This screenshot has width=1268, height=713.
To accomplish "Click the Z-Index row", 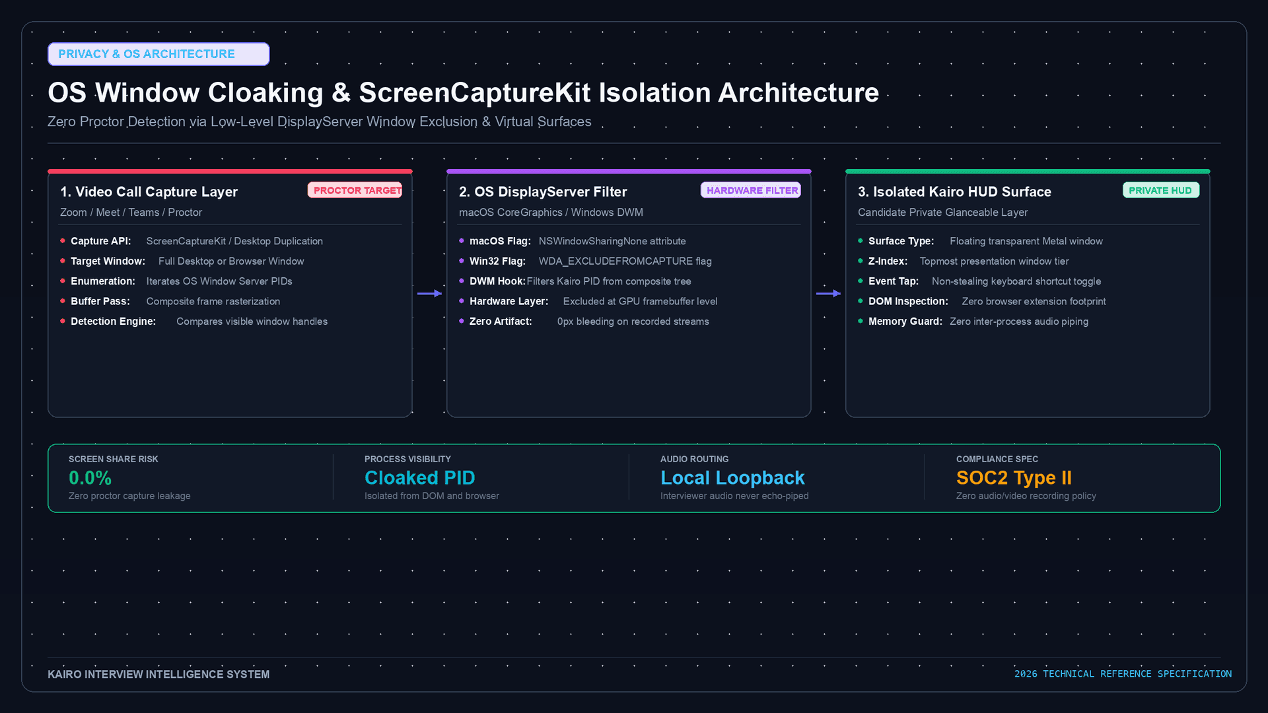I will point(964,261).
